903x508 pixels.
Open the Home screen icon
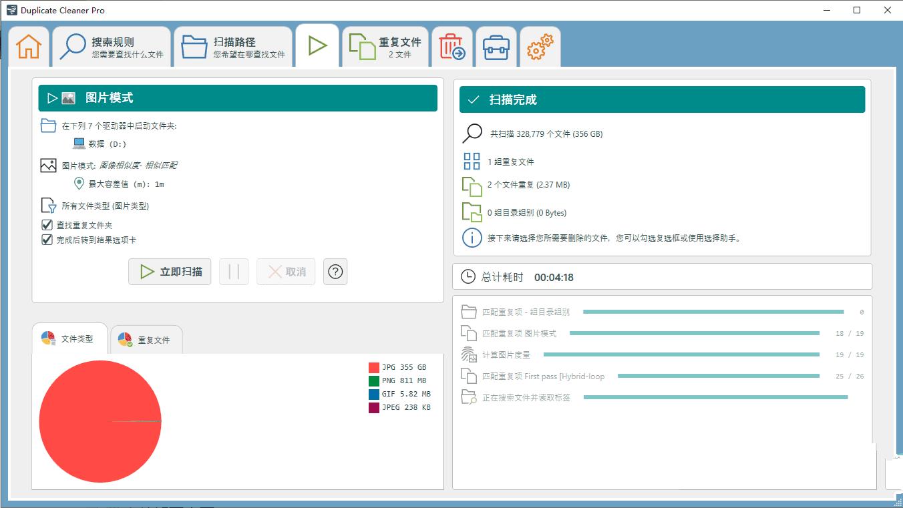28,46
